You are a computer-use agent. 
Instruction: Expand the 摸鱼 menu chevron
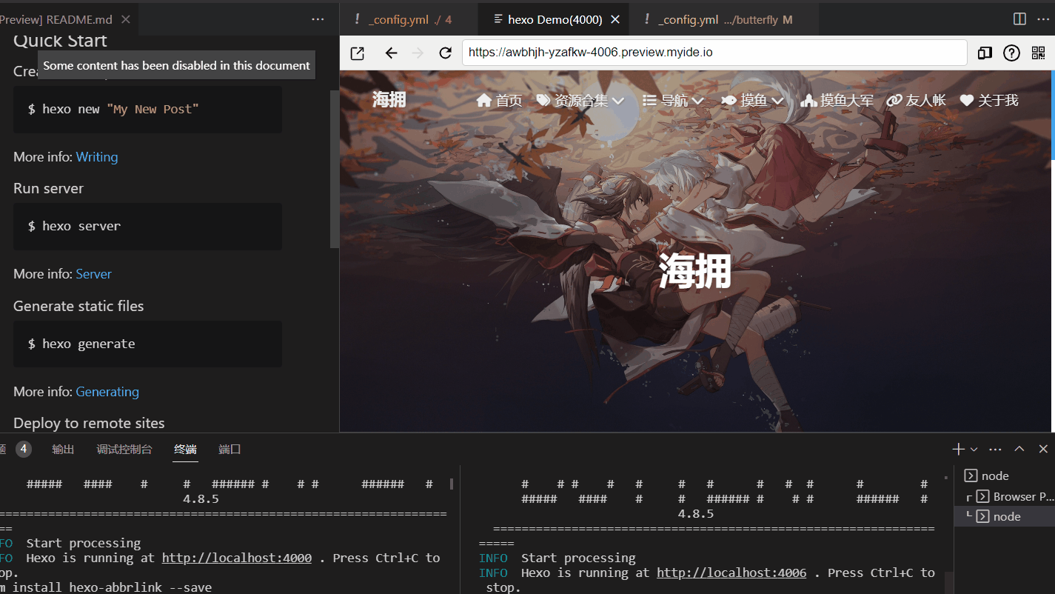pos(777,101)
